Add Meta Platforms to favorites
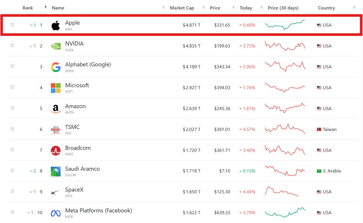Screen dimensions: 363x223 [x=12, y=212]
